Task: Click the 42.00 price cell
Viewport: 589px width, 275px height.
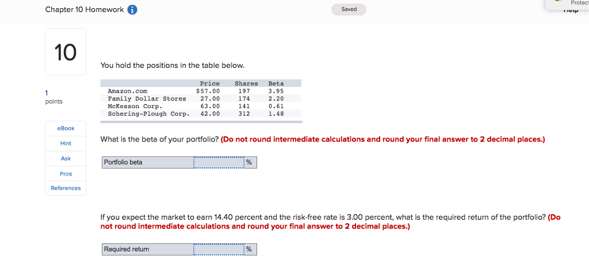Action: pos(209,113)
